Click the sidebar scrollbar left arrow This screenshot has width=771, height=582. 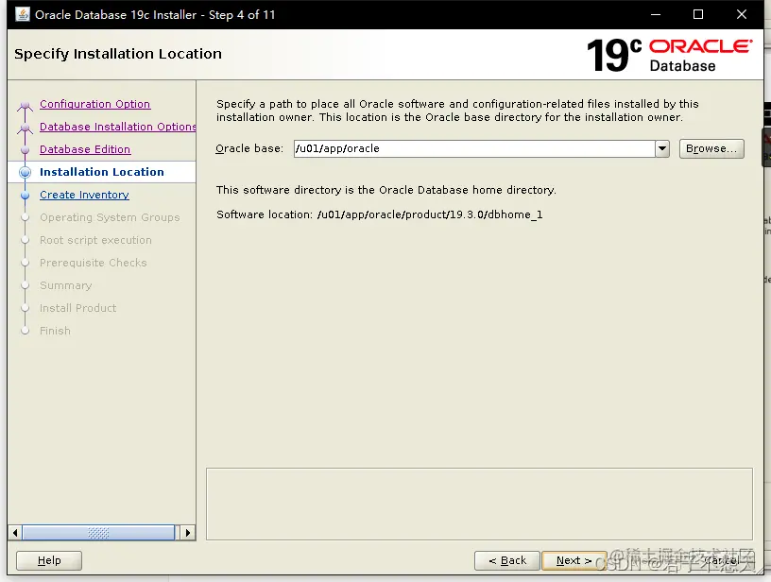click(15, 533)
